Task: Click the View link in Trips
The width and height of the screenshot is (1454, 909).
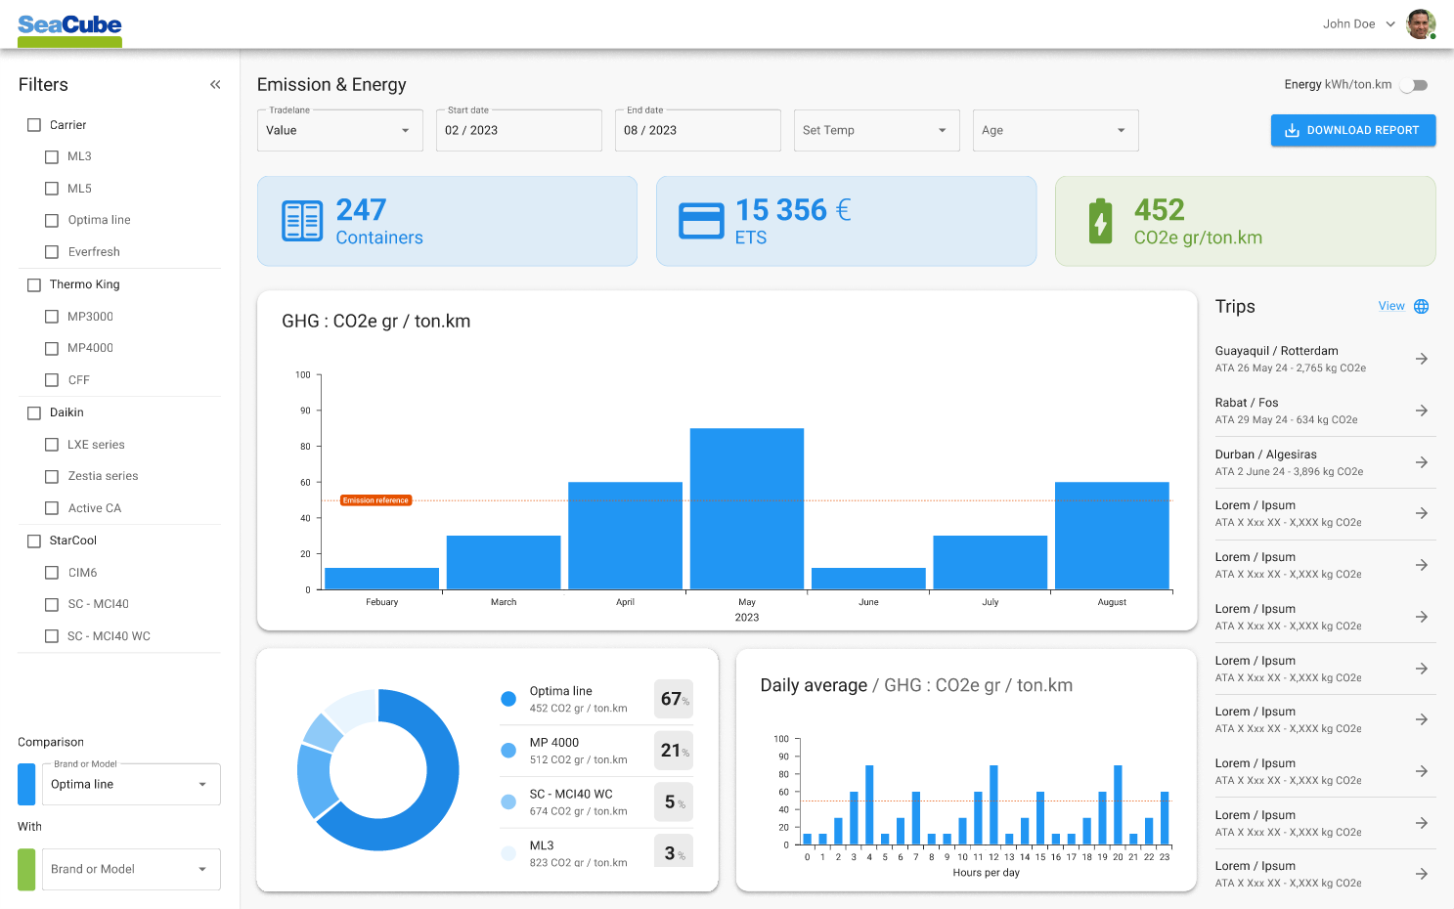Action: pyautogui.click(x=1391, y=307)
